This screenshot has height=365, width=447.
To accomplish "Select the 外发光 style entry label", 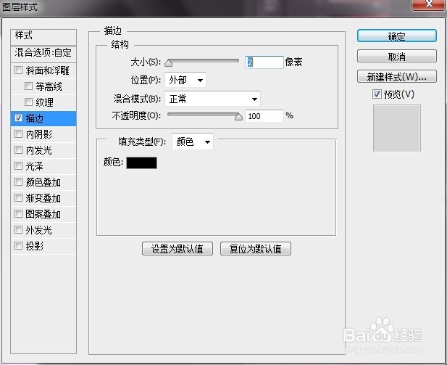I will point(39,230).
